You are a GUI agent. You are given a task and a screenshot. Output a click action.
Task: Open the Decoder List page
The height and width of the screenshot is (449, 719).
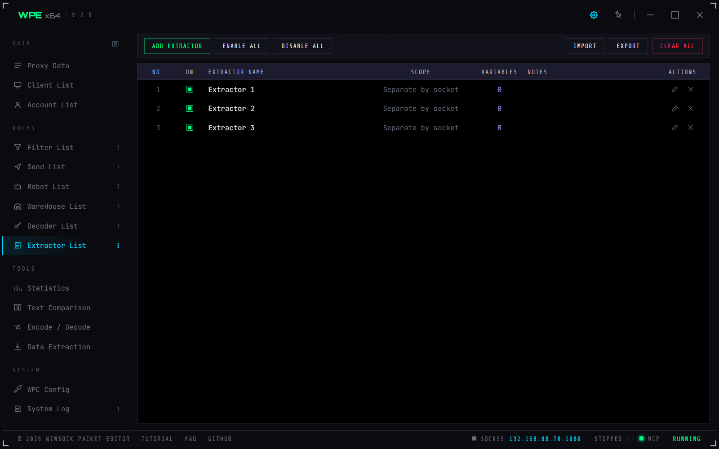coord(66,226)
